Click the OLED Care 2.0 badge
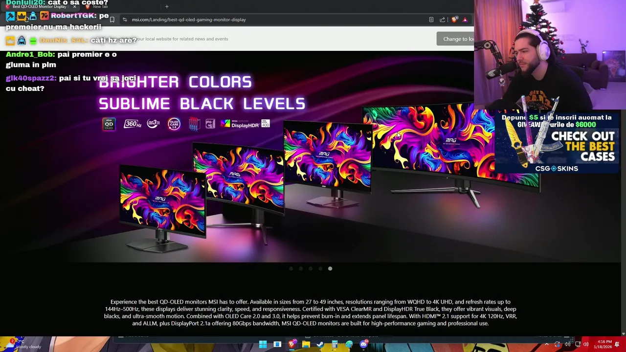Screen dimensions: 626x352 click(174, 124)
